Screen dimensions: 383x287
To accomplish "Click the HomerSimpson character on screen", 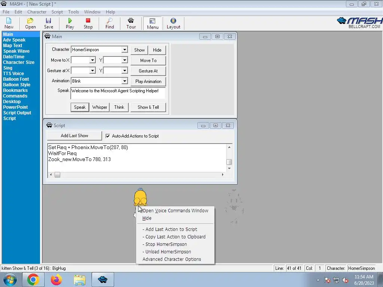I will point(140,198).
